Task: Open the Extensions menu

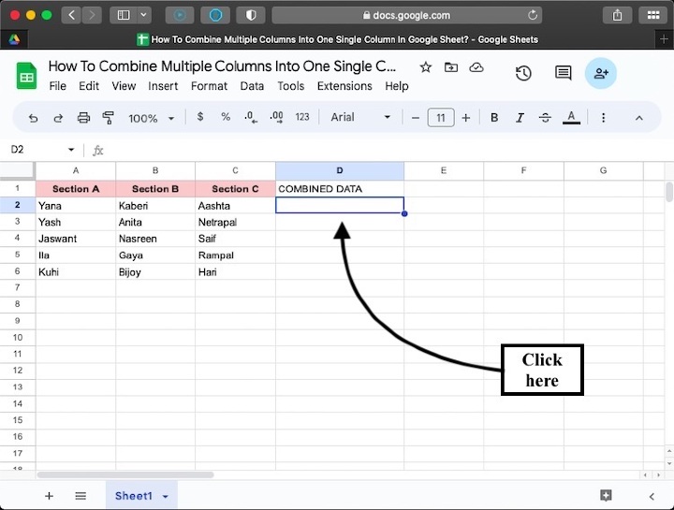Action: click(x=344, y=86)
